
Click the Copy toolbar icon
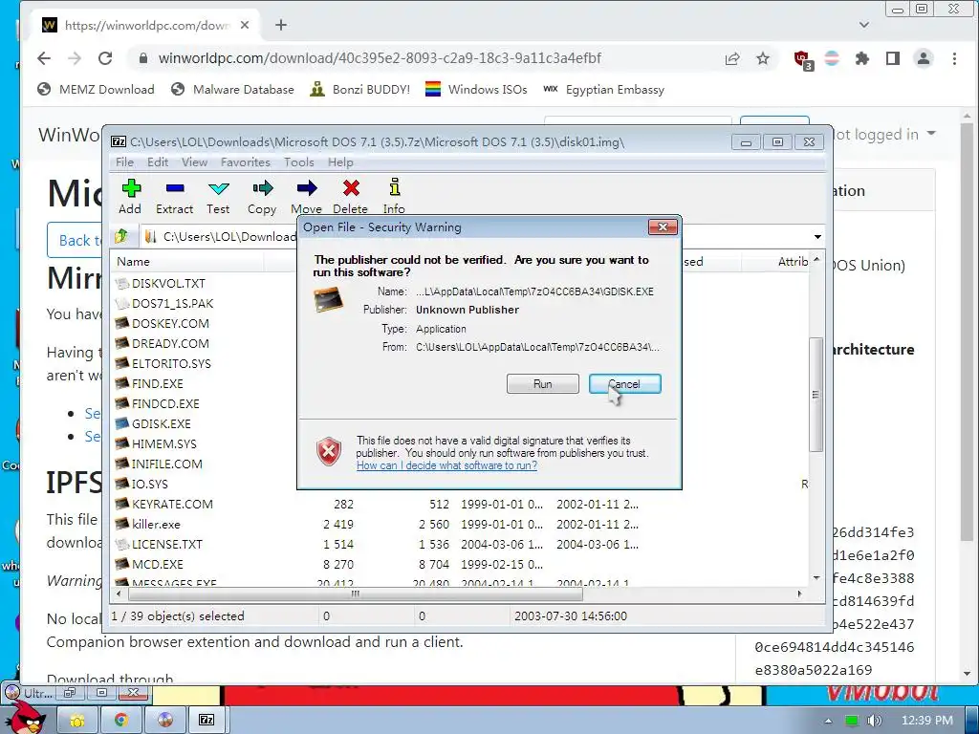tap(263, 188)
